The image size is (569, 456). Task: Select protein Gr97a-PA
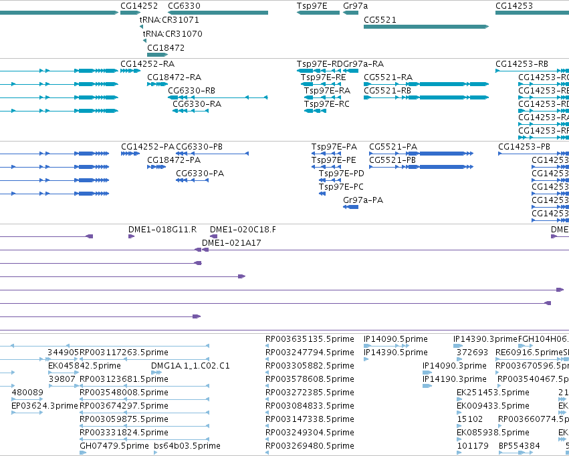[363, 200]
